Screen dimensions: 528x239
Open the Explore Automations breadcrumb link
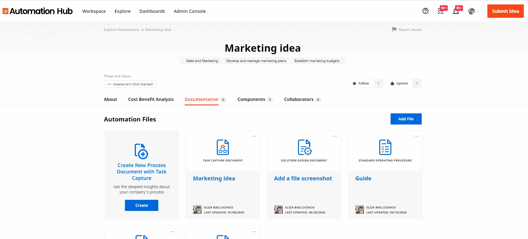tap(122, 30)
